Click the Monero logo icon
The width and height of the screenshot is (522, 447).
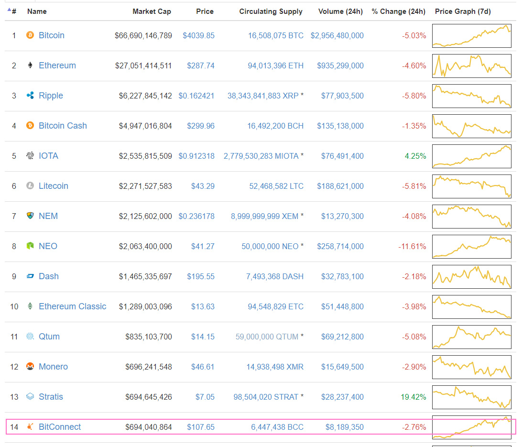[x=30, y=367]
